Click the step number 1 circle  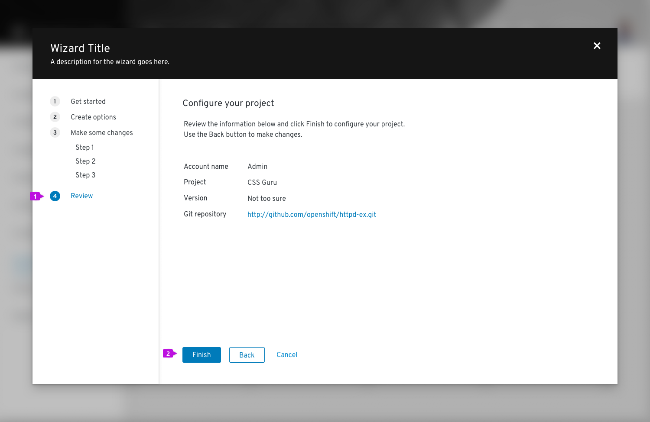pos(55,101)
